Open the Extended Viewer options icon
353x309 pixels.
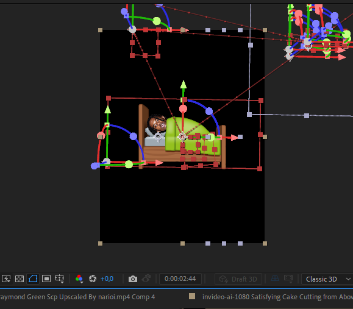pyautogui.click(x=288, y=279)
